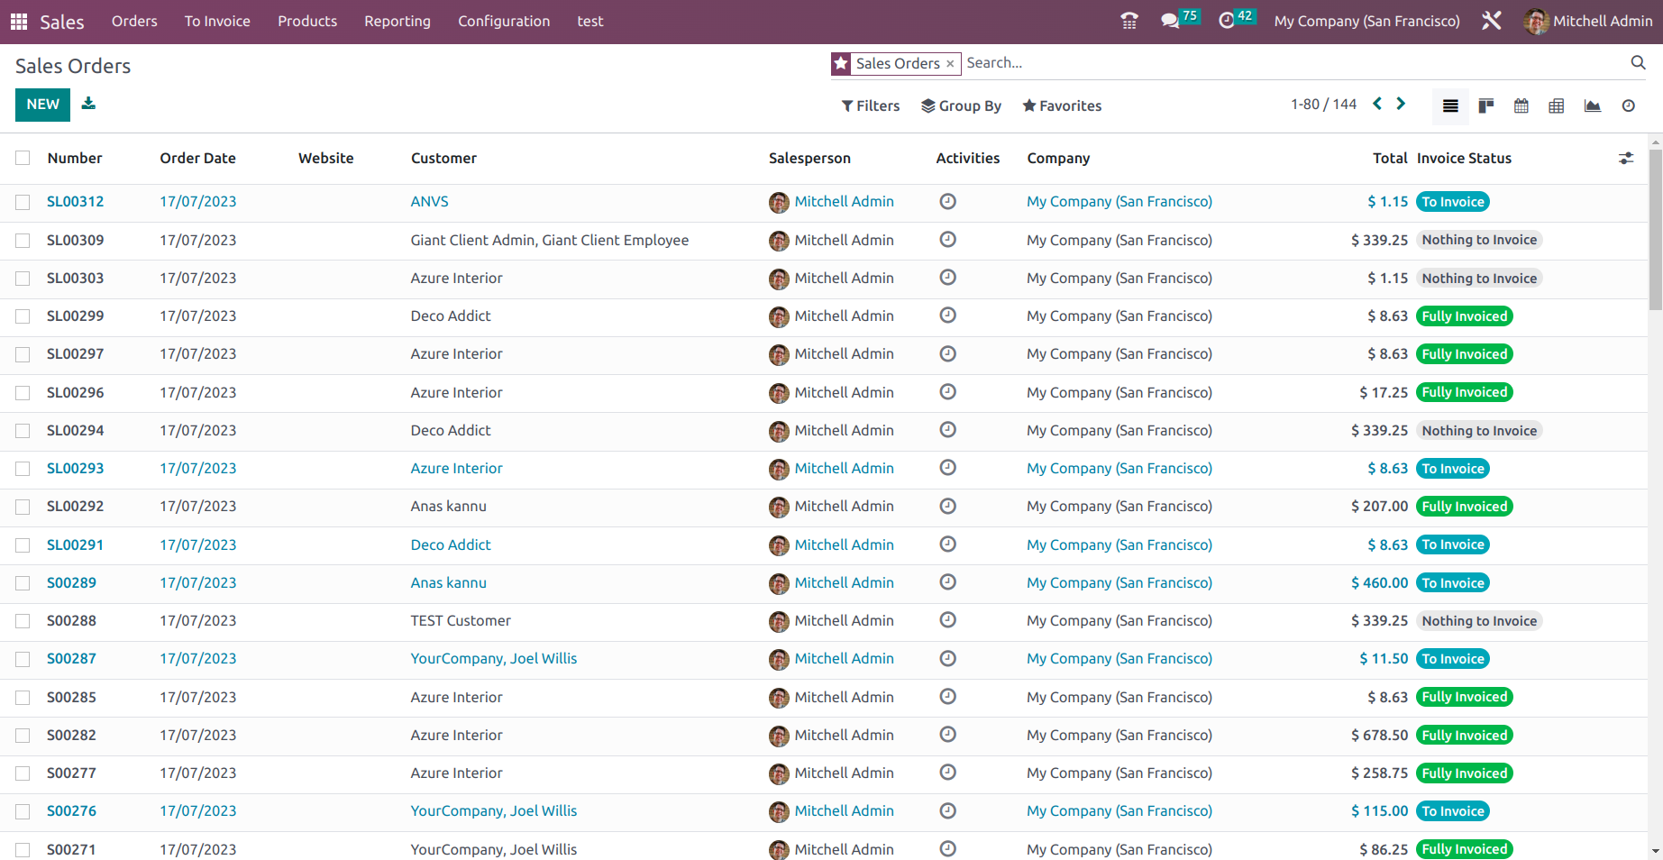Switch to Kanban view
Viewport: 1663px width, 860px height.
[x=1485, y=105]
